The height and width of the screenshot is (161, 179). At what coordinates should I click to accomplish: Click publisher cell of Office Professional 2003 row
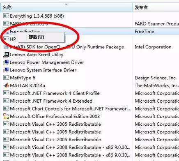(x=157, y=117)
